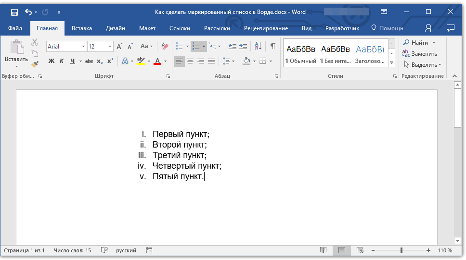Click the Format Painter brush icon

click(x=35, y=64)
